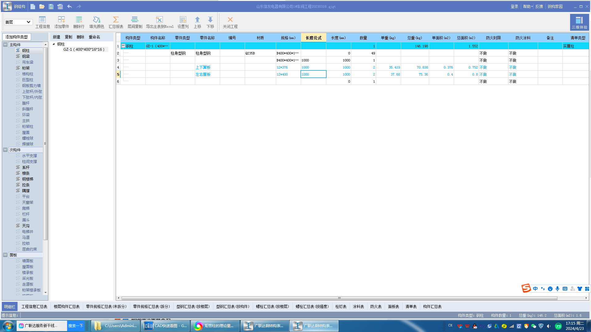Click 导出主表到Excel icon
Screen dimensions: 591x332
point(159,22)
